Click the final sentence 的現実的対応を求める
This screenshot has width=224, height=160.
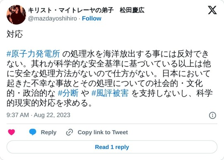click(49, 103)
